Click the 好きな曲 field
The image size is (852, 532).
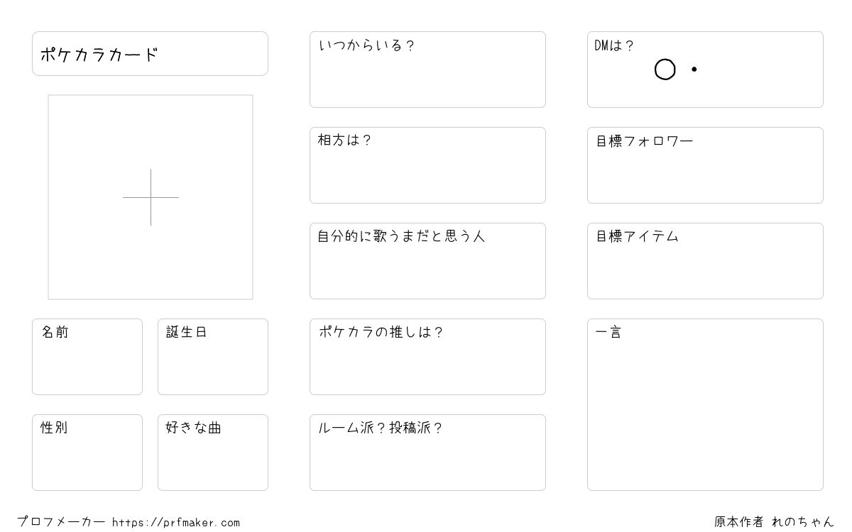213,453
